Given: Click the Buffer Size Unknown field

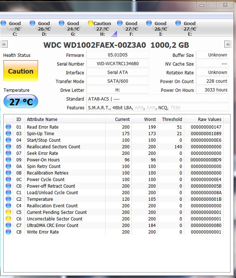Looking at the screenshot, I should pyautogui.click(x=212, y=55).
